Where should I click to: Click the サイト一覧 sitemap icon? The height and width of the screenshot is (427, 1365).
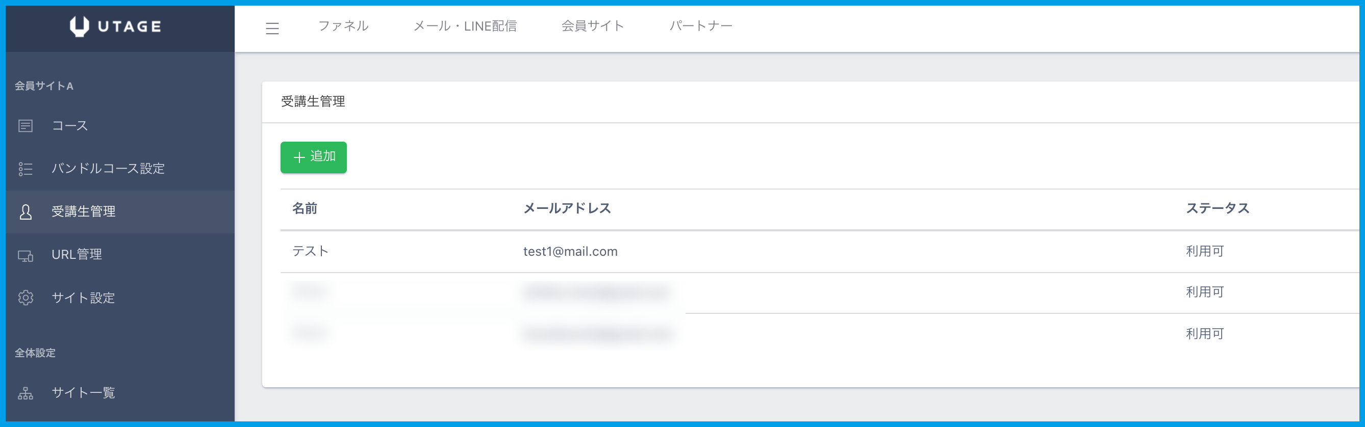tap(26, 393)
